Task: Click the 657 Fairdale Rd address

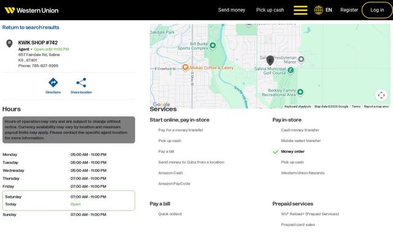Action: pos(39,55)
